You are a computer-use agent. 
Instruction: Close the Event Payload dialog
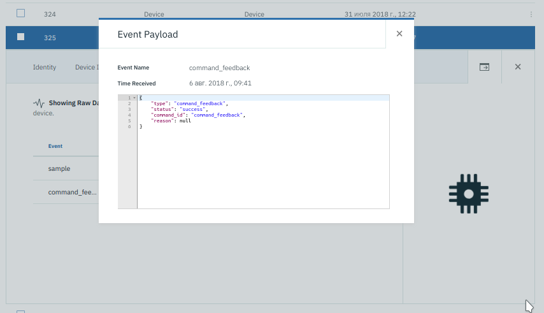coord(399,34)
